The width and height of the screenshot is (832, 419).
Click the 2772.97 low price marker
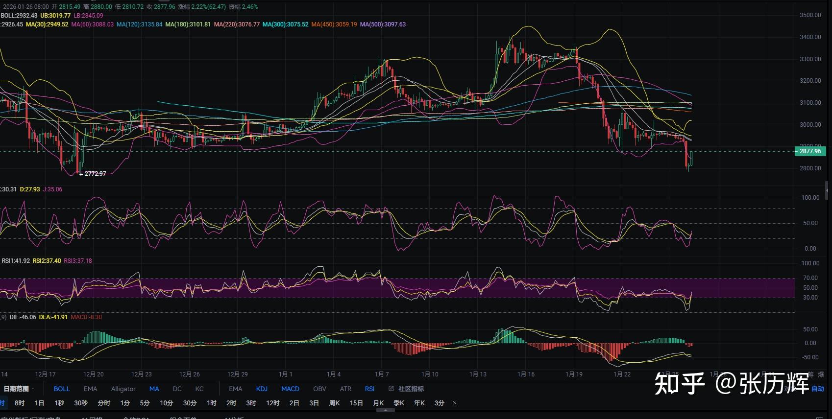point(95,174)
